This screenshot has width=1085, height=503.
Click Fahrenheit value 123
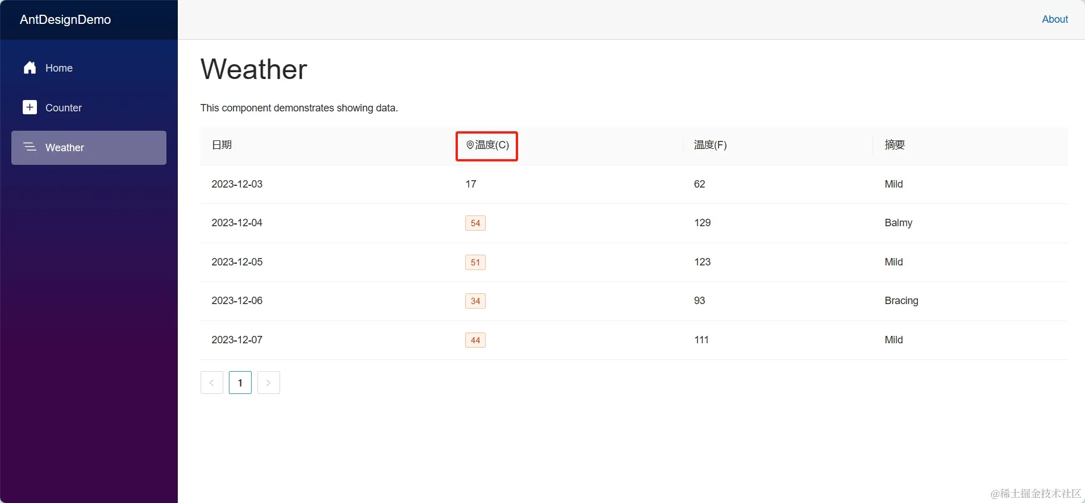click(702, 262)
